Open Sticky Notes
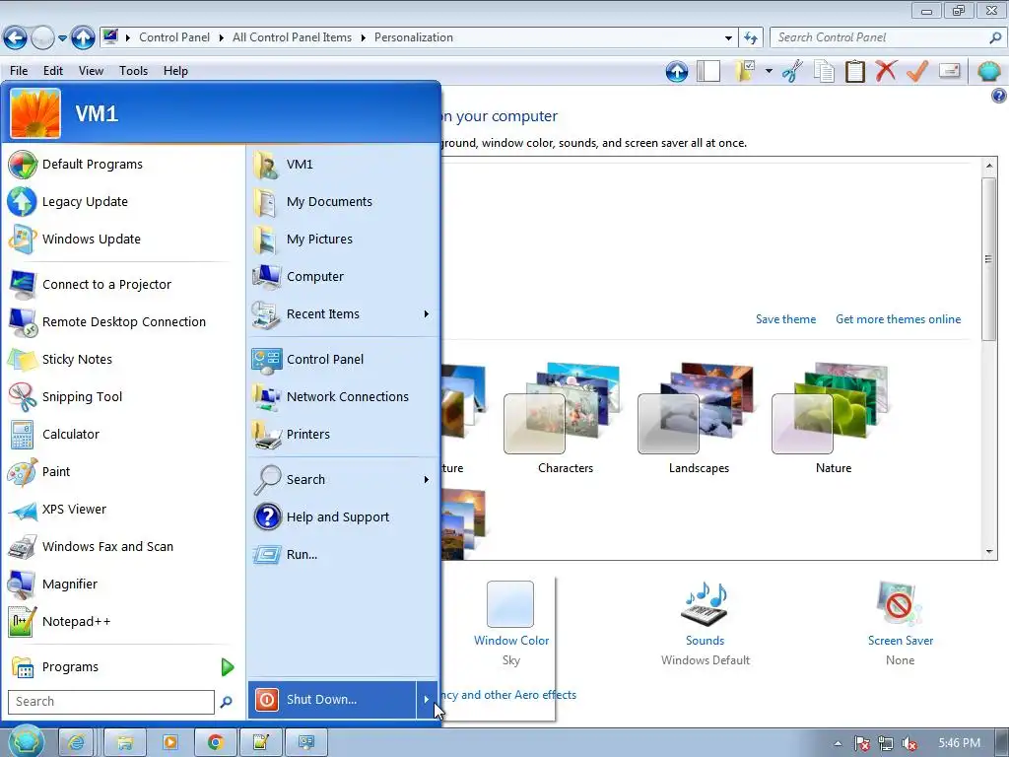1009x757 pixels. click(x=122, y=359)
